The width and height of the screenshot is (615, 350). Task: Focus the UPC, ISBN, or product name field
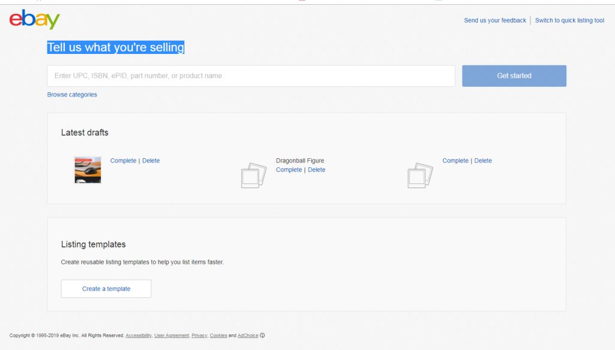(251, 76)
